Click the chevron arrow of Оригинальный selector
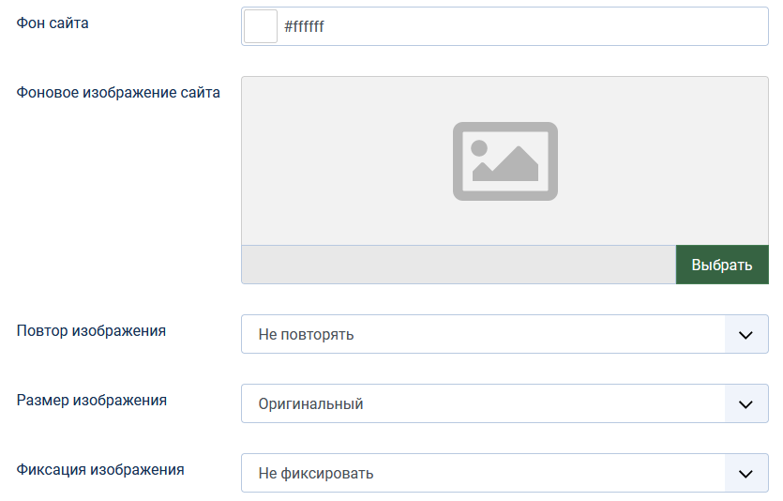 tap(746, 403)
